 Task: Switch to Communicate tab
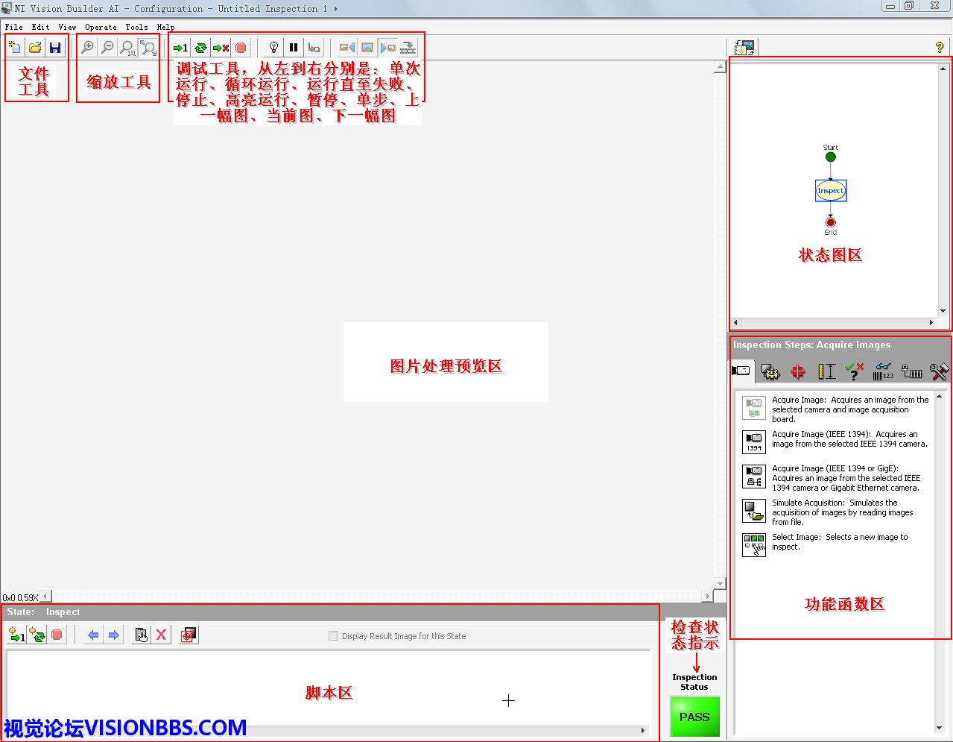pyautogui.click(x=911, y=371)
